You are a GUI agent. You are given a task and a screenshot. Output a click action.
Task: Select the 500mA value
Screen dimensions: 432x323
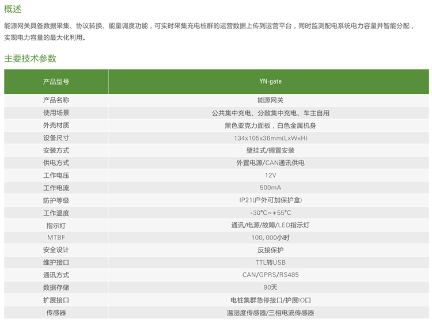[x=270, y=188]
